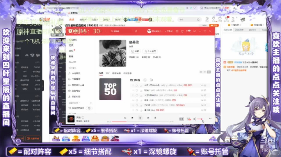The height and width of the screenshot is (157, 281).
Task: Adjust the player volume slider
Action: [x=200, y=119]
